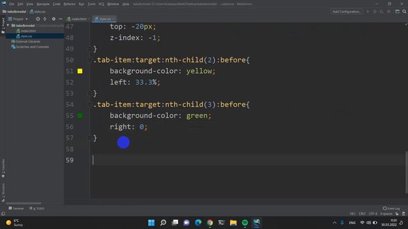Open the Project view dropdown
The width and height of the screenshot is (408, 229).
(x=18, y=19)
